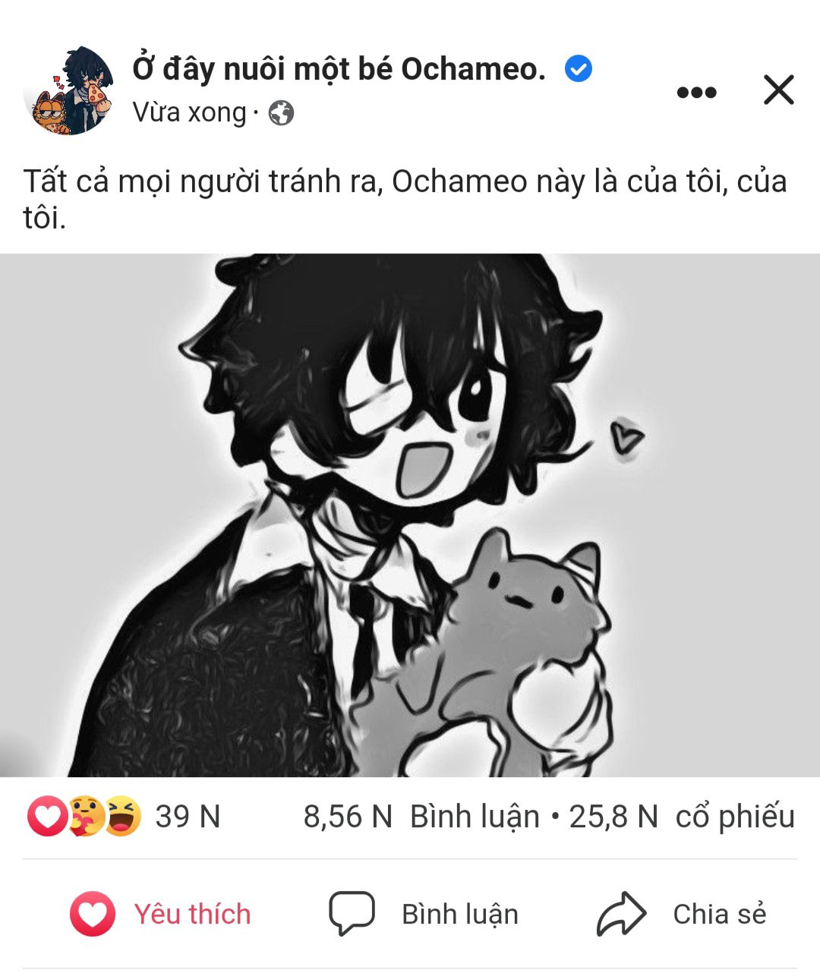Tap the page profile avatar picture
820x973 pixels.
(68, 90)
